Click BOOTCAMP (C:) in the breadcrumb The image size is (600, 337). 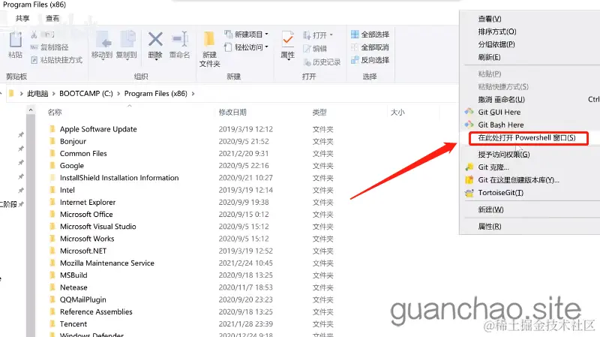[86, 93]
